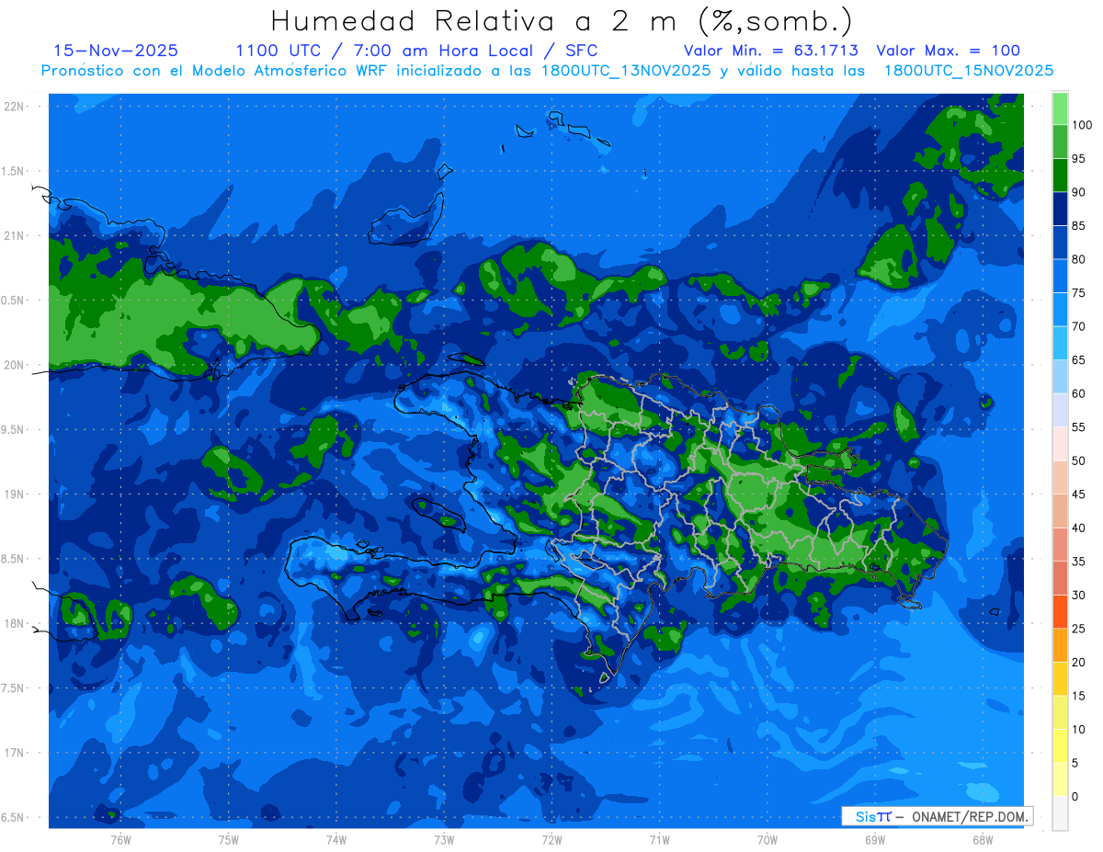Click the '19N' latitude label
This screenshot has height=852, width=1103.
tap(13, 494)
